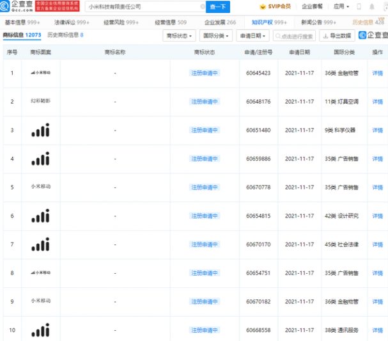
Task: Switch to 历史信息 tab
Action: click(x=368, y=22)
